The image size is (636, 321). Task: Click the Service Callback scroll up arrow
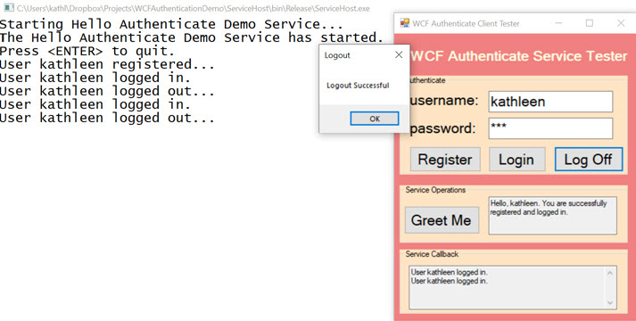(x=609, y=273)
